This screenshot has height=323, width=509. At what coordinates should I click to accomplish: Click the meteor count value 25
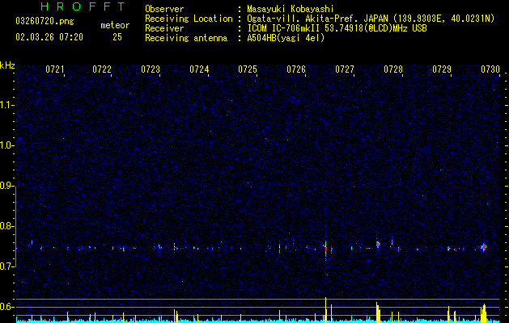117,37
